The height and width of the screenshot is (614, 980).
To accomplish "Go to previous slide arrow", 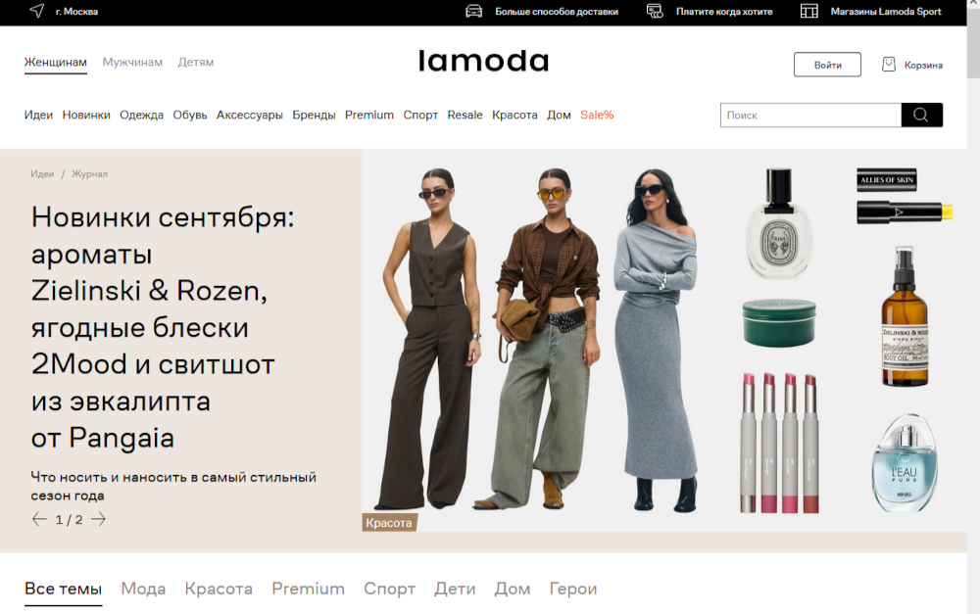I will [x=39, y=519].
